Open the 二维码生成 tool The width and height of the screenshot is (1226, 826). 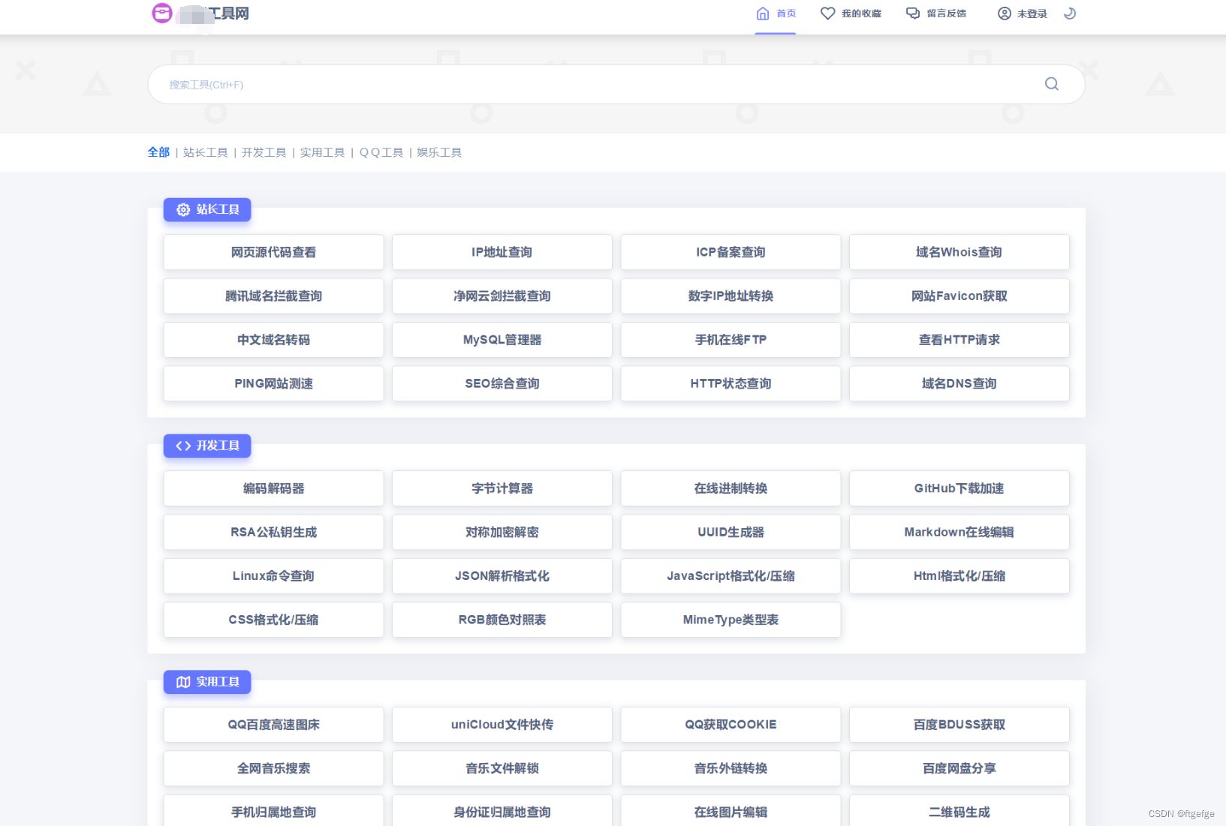pos(959,812)
